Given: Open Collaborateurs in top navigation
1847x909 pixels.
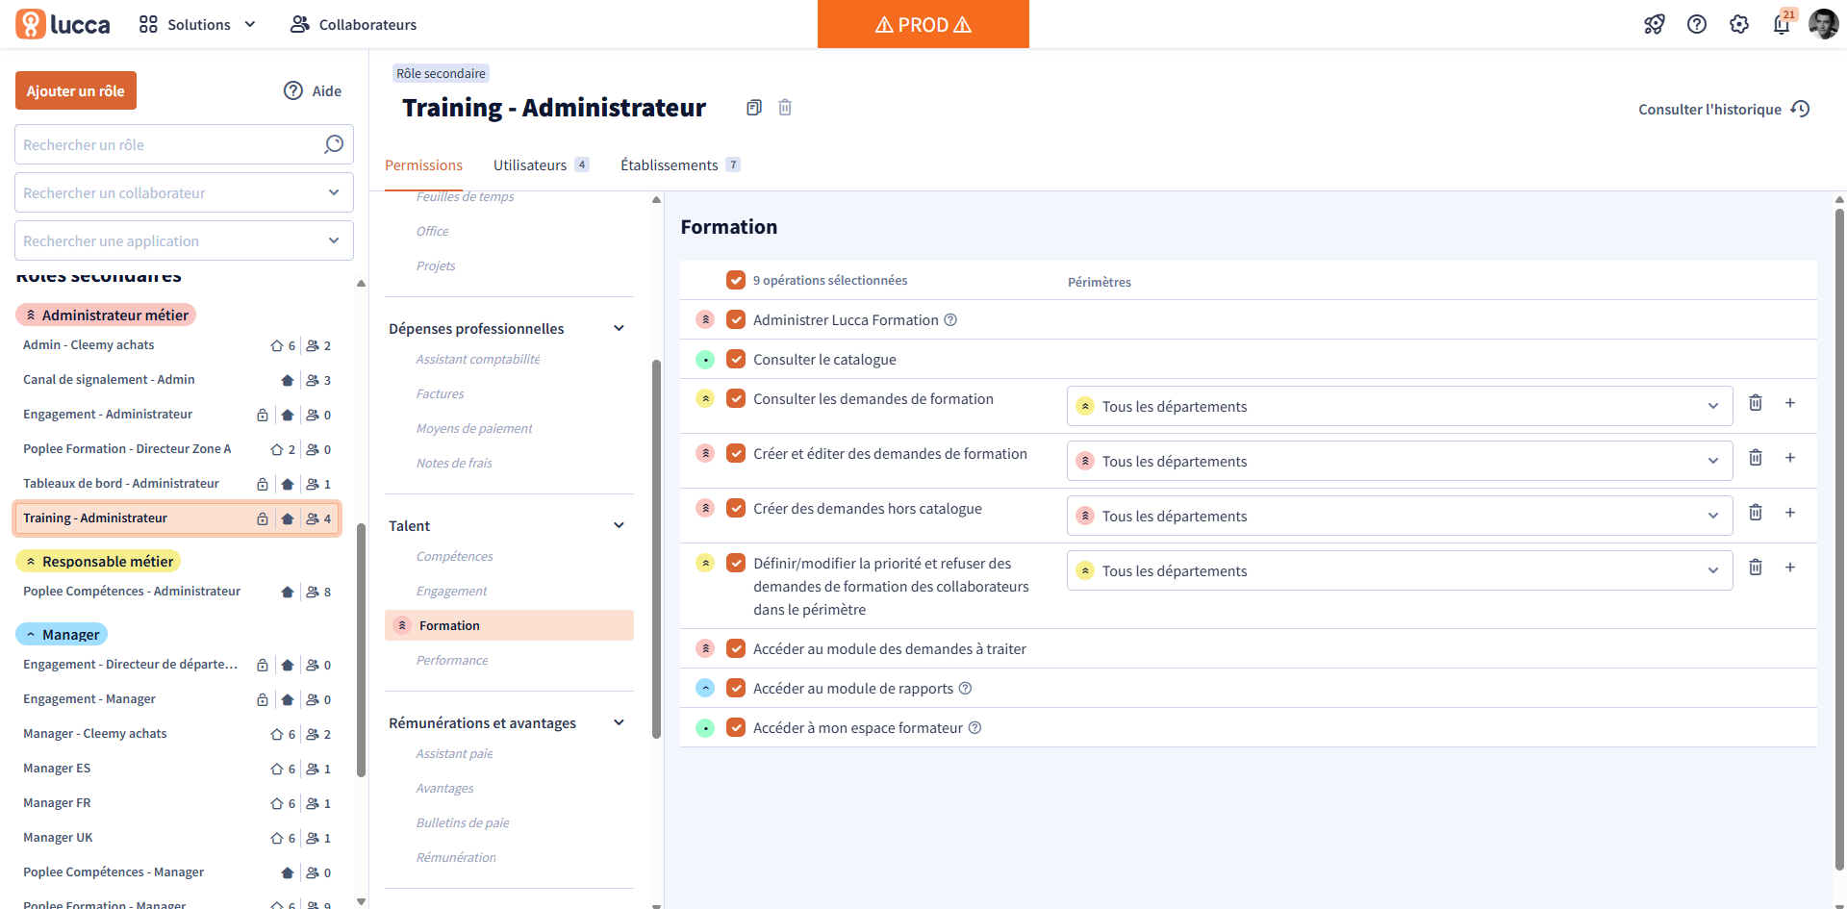Looking at the screenshot, I should (353, 24).
